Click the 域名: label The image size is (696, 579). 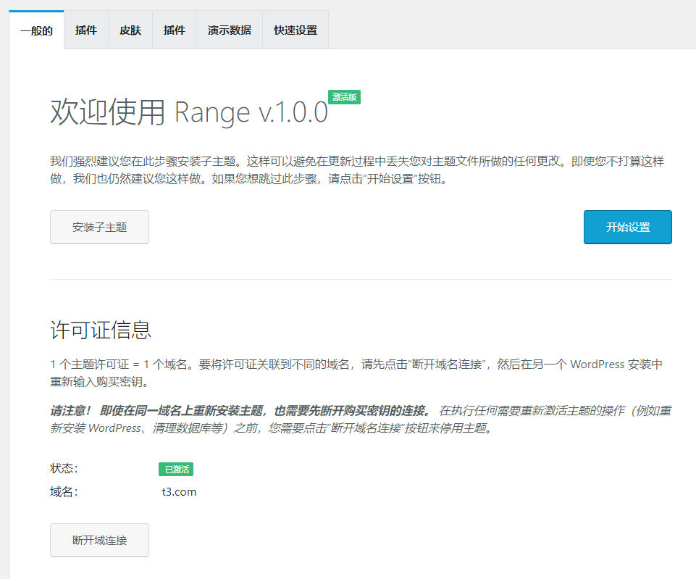point(64,492)
